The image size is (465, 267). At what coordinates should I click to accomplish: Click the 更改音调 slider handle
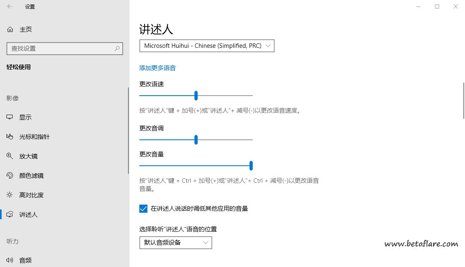(196, 140)
